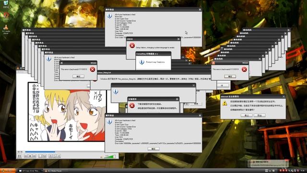Image resolution: width=307 pixels, height=173 pixels.
Task: Switch to '33 Crazy Error' taskbar item
Action: pos(30,171)
